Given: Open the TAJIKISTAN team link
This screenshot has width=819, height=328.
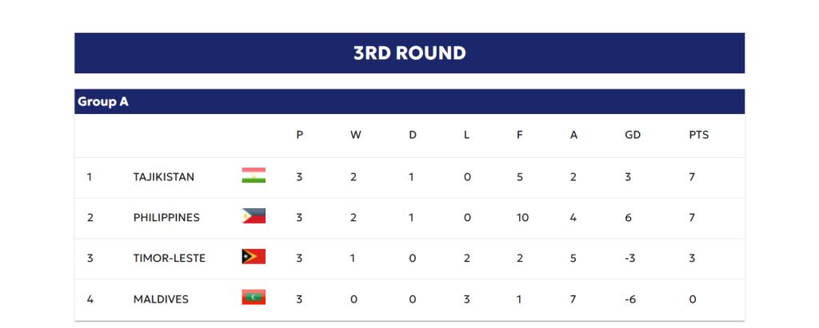Looking at the screenshot, I should pyautogui.click(x=164, y=177).
